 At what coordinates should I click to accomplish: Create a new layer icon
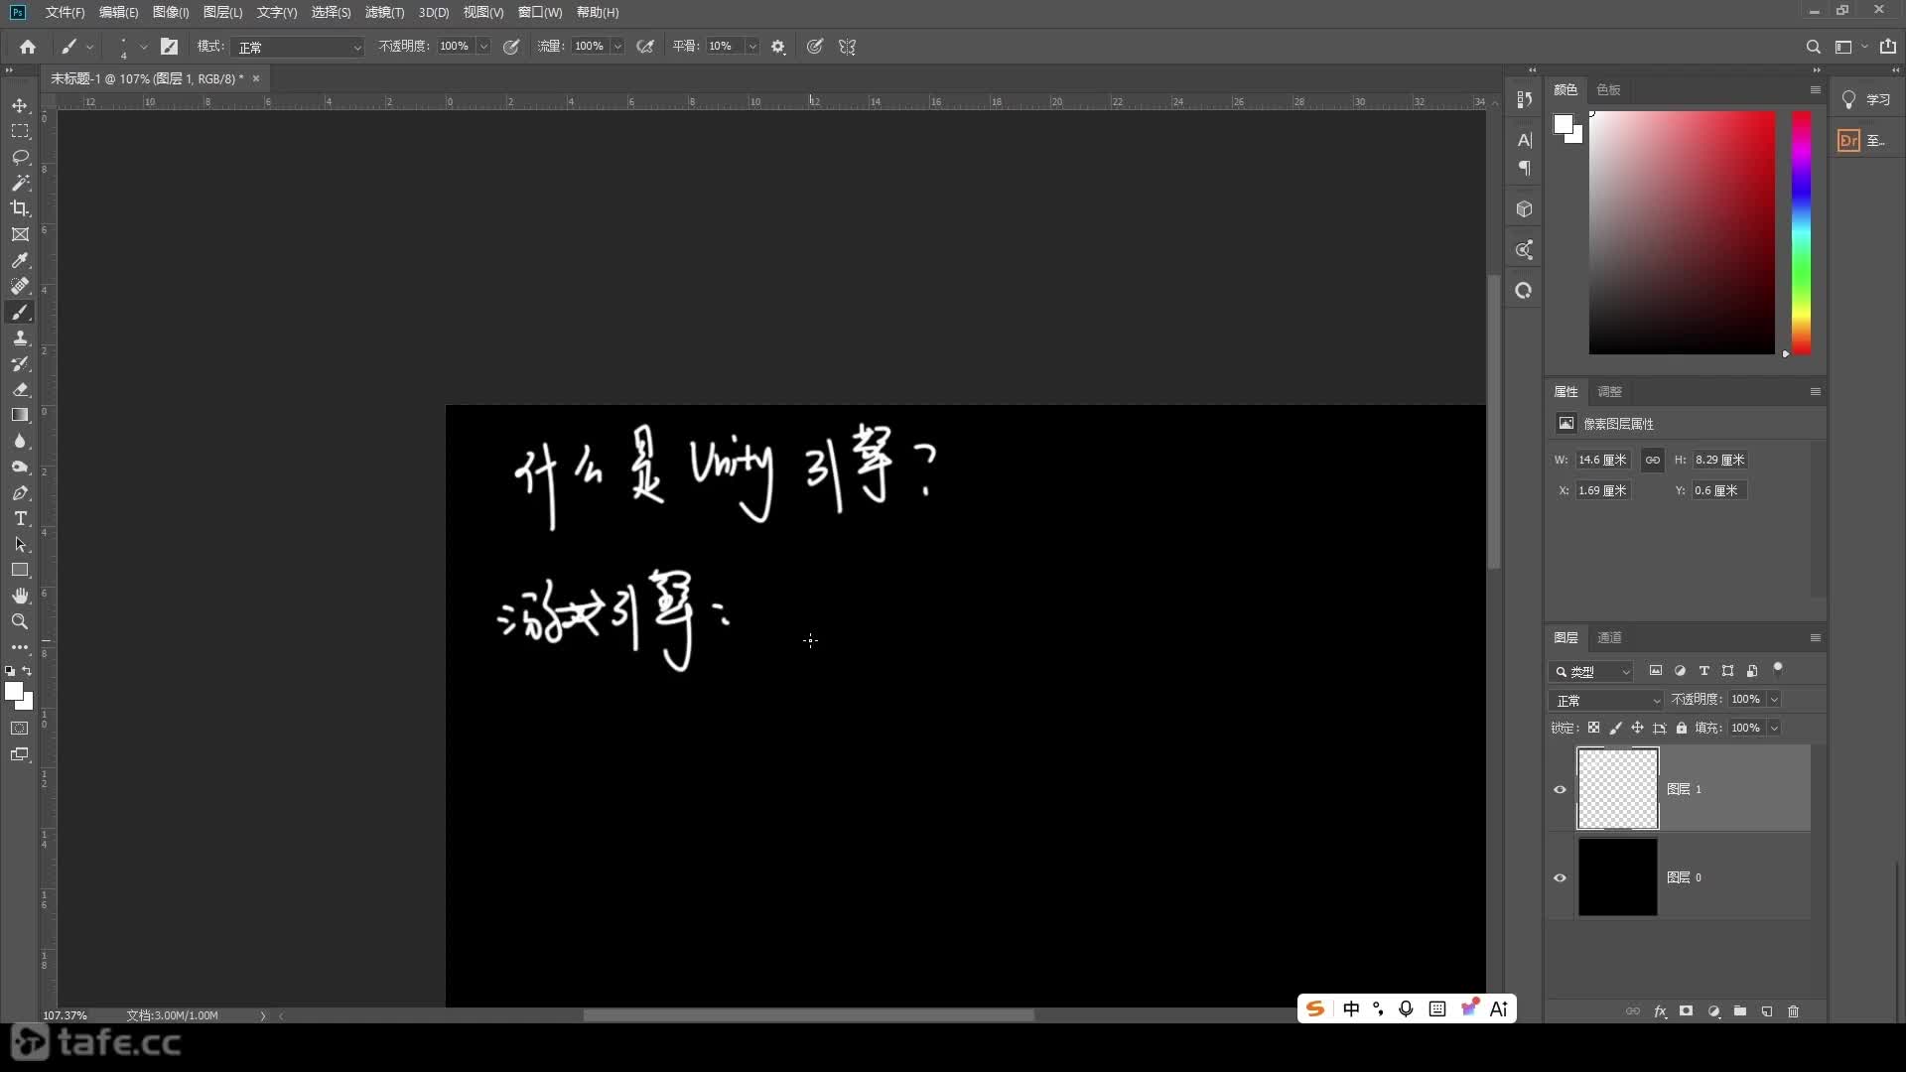1767,1011
